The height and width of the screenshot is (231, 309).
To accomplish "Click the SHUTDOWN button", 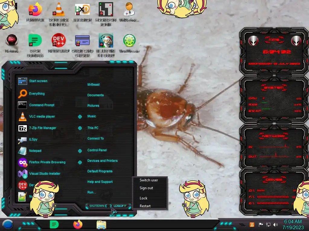I will (97, 206).
